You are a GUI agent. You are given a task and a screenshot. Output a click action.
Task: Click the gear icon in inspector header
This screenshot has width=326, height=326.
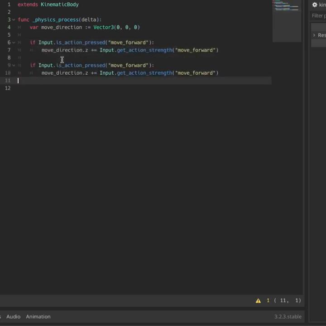point(315,5)
